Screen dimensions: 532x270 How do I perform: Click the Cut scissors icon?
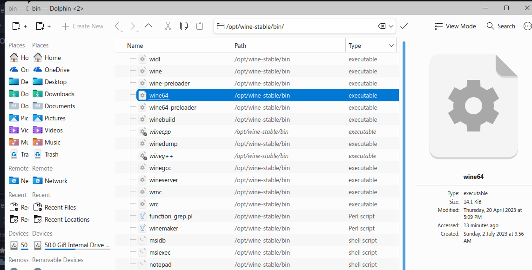(168, 26)
